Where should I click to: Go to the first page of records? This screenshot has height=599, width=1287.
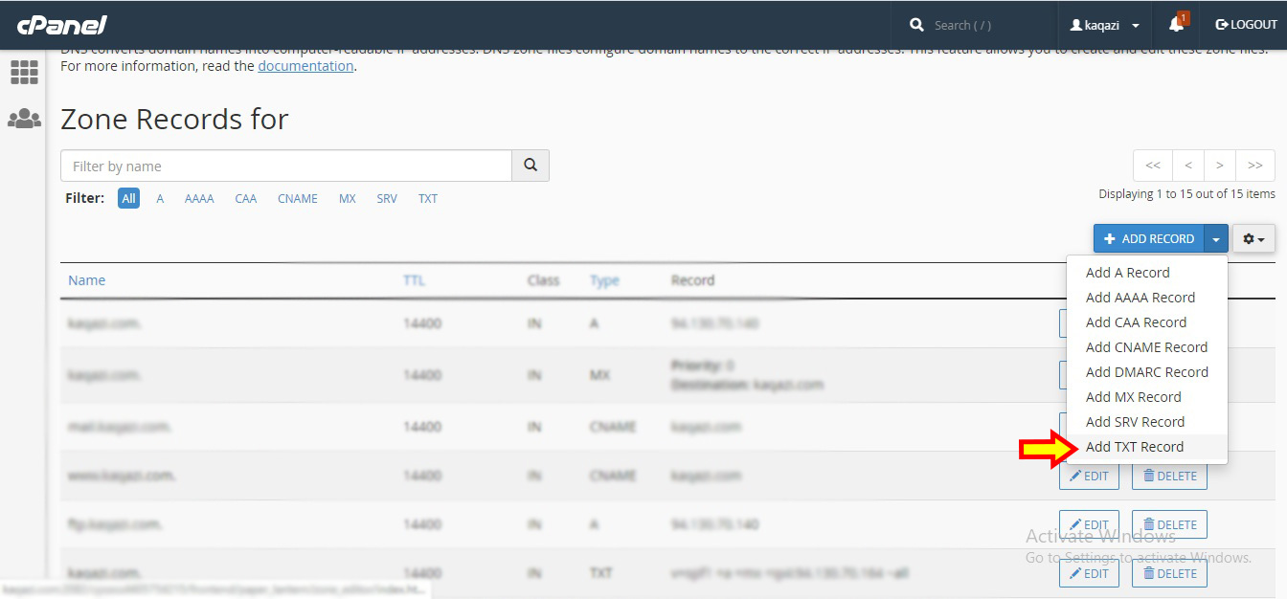tap(1152, 166)
